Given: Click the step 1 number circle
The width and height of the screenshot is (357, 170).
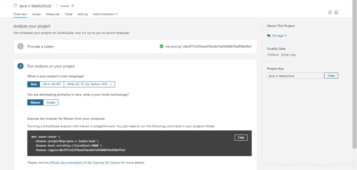Looking at the screenshot, I should point(20,47).
